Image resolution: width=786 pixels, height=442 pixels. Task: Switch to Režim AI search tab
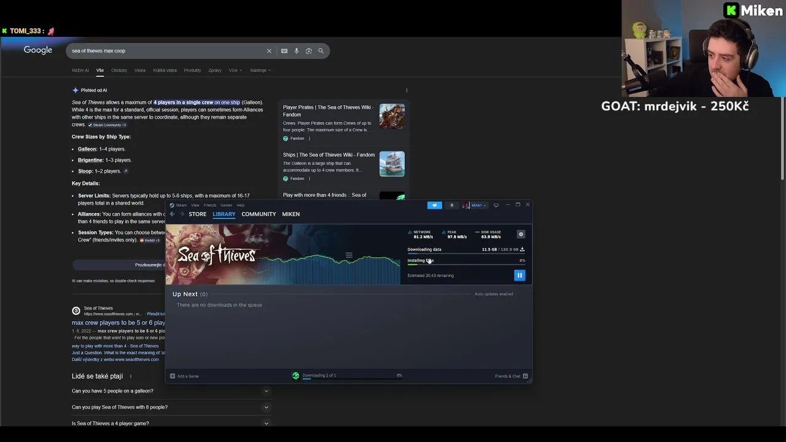pos(80,71)
